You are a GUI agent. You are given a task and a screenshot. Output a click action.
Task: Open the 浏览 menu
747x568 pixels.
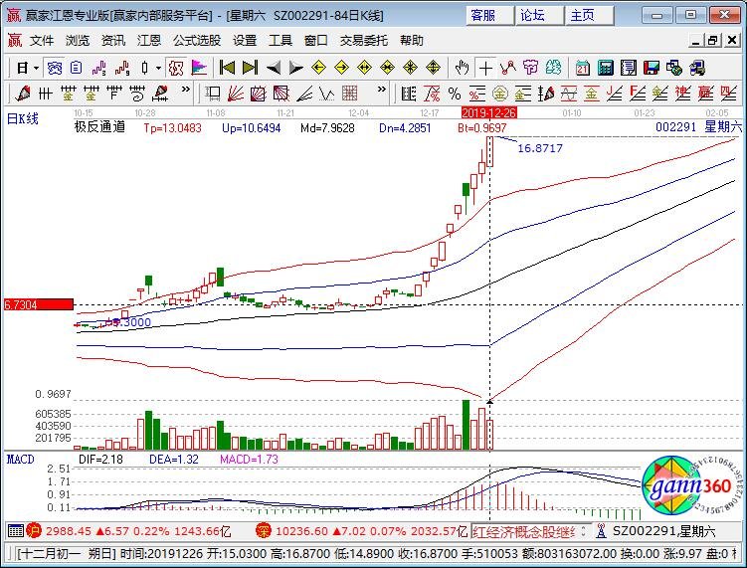(78, 41)
